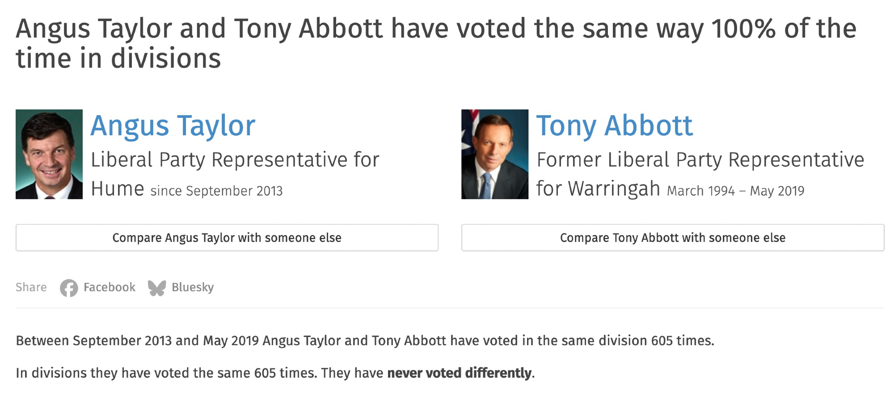Click the bold 'never voted differently' text
This screenshot has height=400, width=894.
459,373
